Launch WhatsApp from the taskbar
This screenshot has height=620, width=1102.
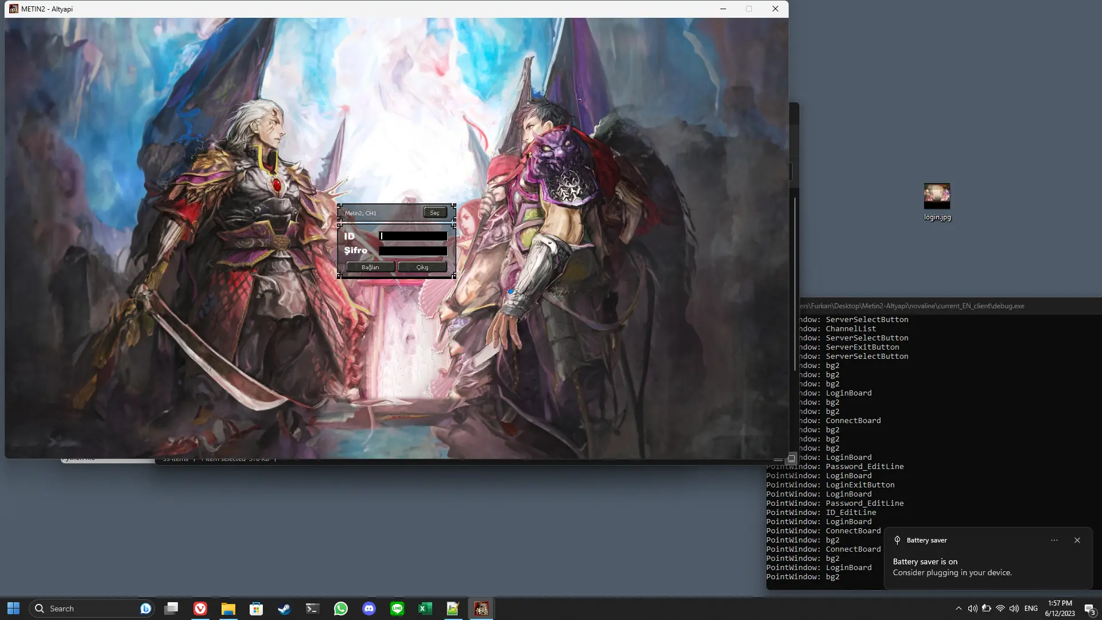pyautogui.click(x=341, y=609)
